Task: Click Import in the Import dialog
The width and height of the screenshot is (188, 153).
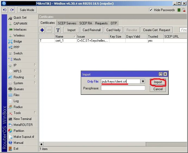Action: pyautogui.click(x=158, y=82)
